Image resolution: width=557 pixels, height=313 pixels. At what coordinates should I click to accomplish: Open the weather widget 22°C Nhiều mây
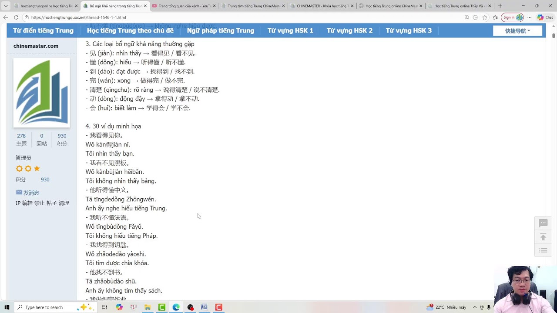click(447, 307)
